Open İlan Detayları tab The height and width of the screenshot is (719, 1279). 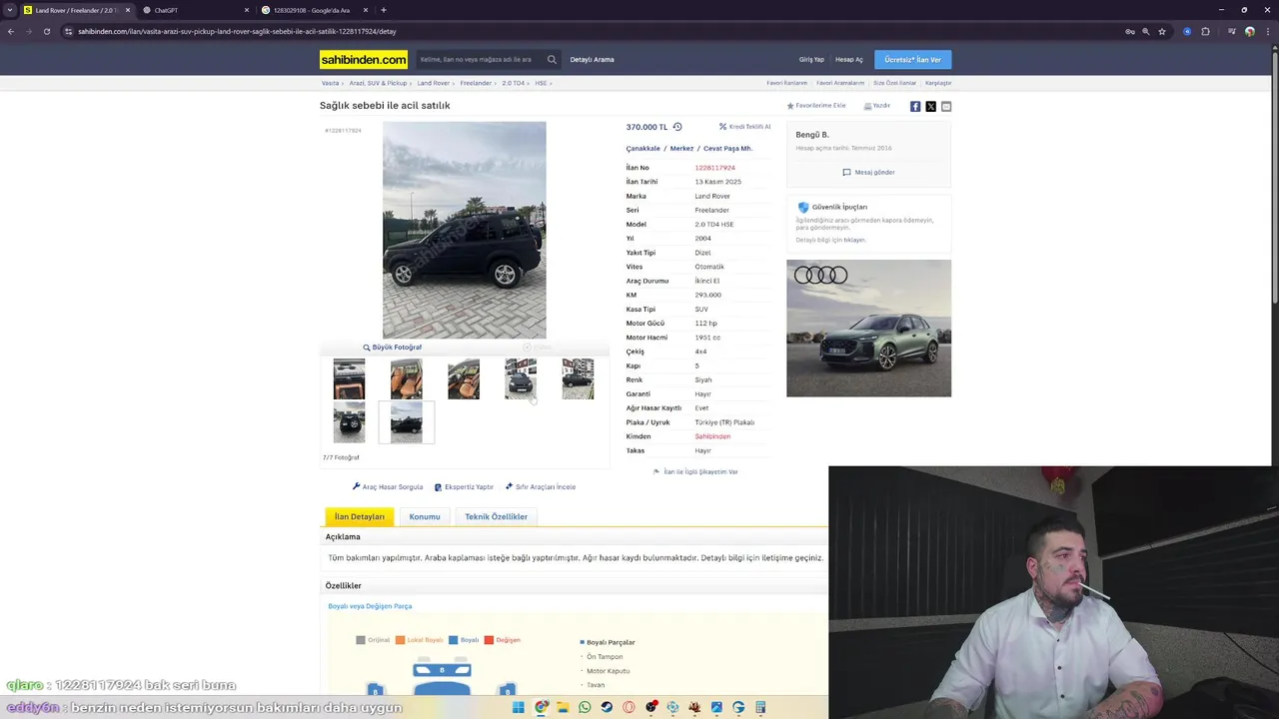(x=359, y=517)
